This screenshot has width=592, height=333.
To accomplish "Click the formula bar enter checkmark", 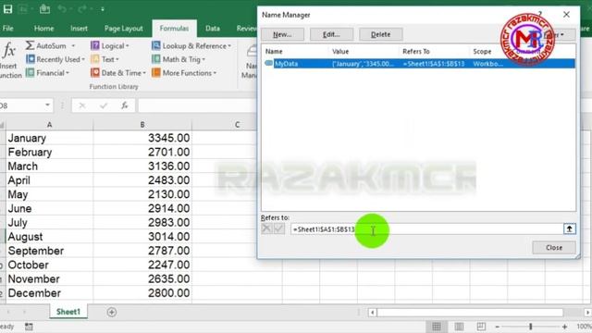I will point(104,105).
